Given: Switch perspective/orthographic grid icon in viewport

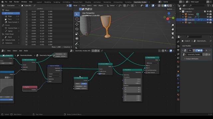Looking at the screenshot, I should [173, 37].
